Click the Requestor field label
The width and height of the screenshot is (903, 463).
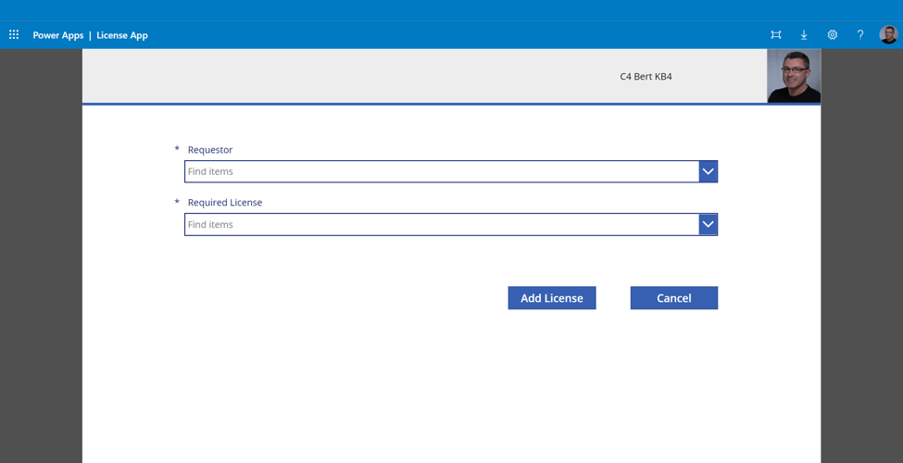(x=210, y=150)
